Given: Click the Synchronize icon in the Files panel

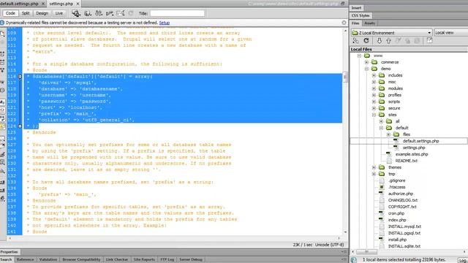Looking at the screenshot, I should (x=417, y=41).
